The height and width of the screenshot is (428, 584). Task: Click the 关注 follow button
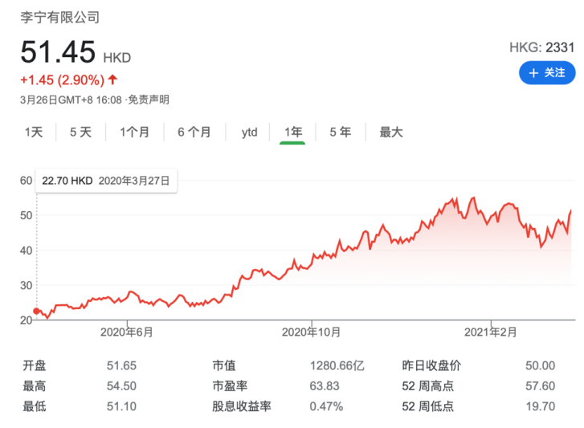coord(547,73)
